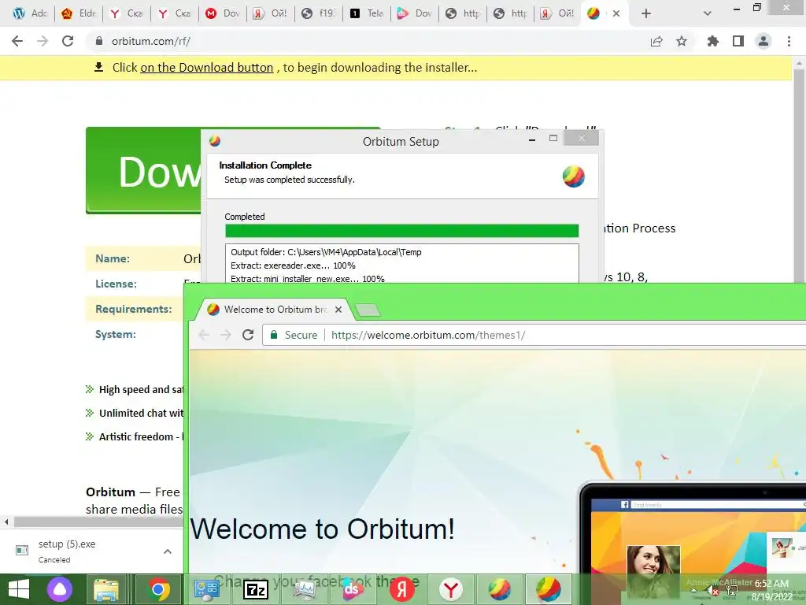Reload the orbitum.com page in Chrome
The width and height of the screenshot is (806, 605).
point(68,41)
